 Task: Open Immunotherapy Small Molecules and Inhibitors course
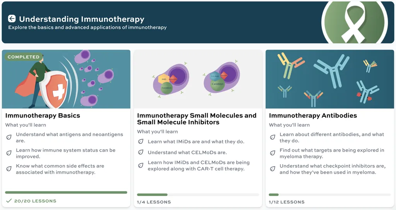197,119
